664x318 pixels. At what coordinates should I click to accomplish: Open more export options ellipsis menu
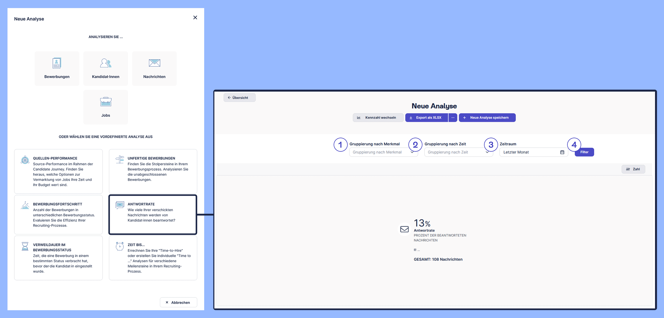point(453,118)
